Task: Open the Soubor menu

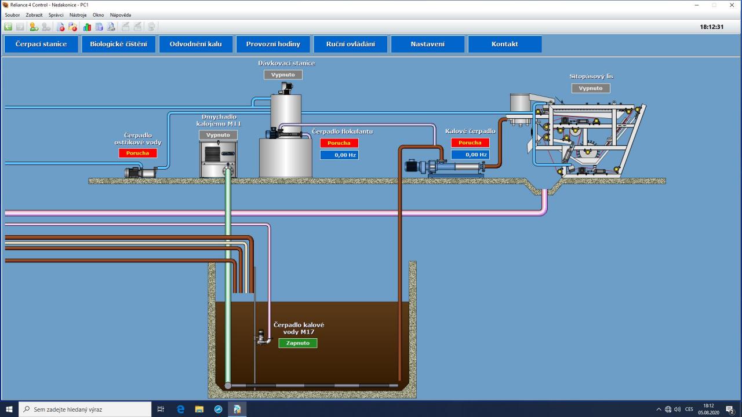Action: coord(12,15)
